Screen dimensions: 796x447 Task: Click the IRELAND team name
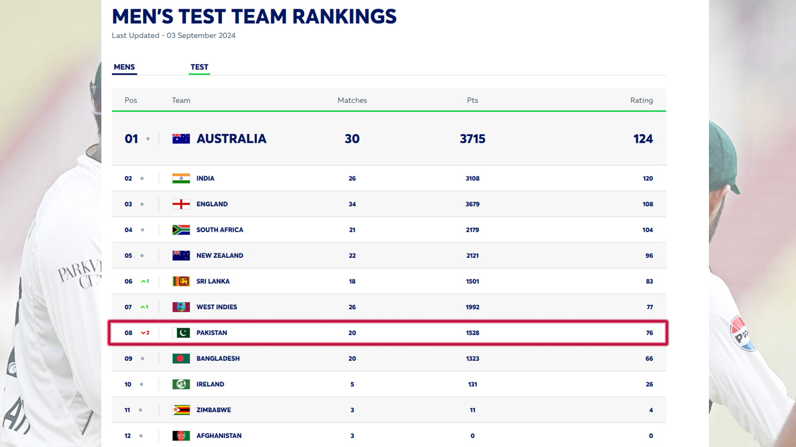click(x=210, y=384)
